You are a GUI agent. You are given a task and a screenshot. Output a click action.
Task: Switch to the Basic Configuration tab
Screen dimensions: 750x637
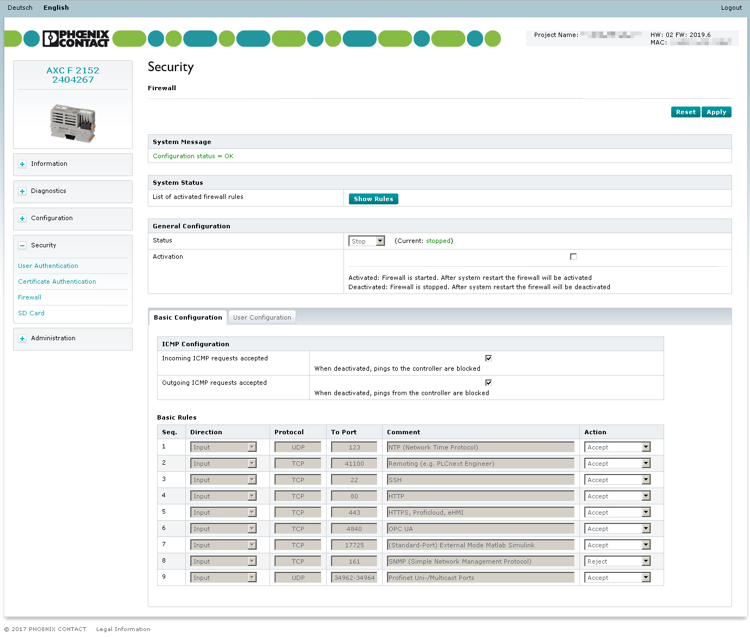click(188, 317)
